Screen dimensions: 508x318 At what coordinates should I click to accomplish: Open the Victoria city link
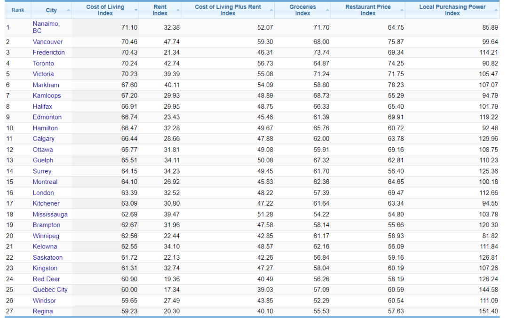click(x=43, y=74)
